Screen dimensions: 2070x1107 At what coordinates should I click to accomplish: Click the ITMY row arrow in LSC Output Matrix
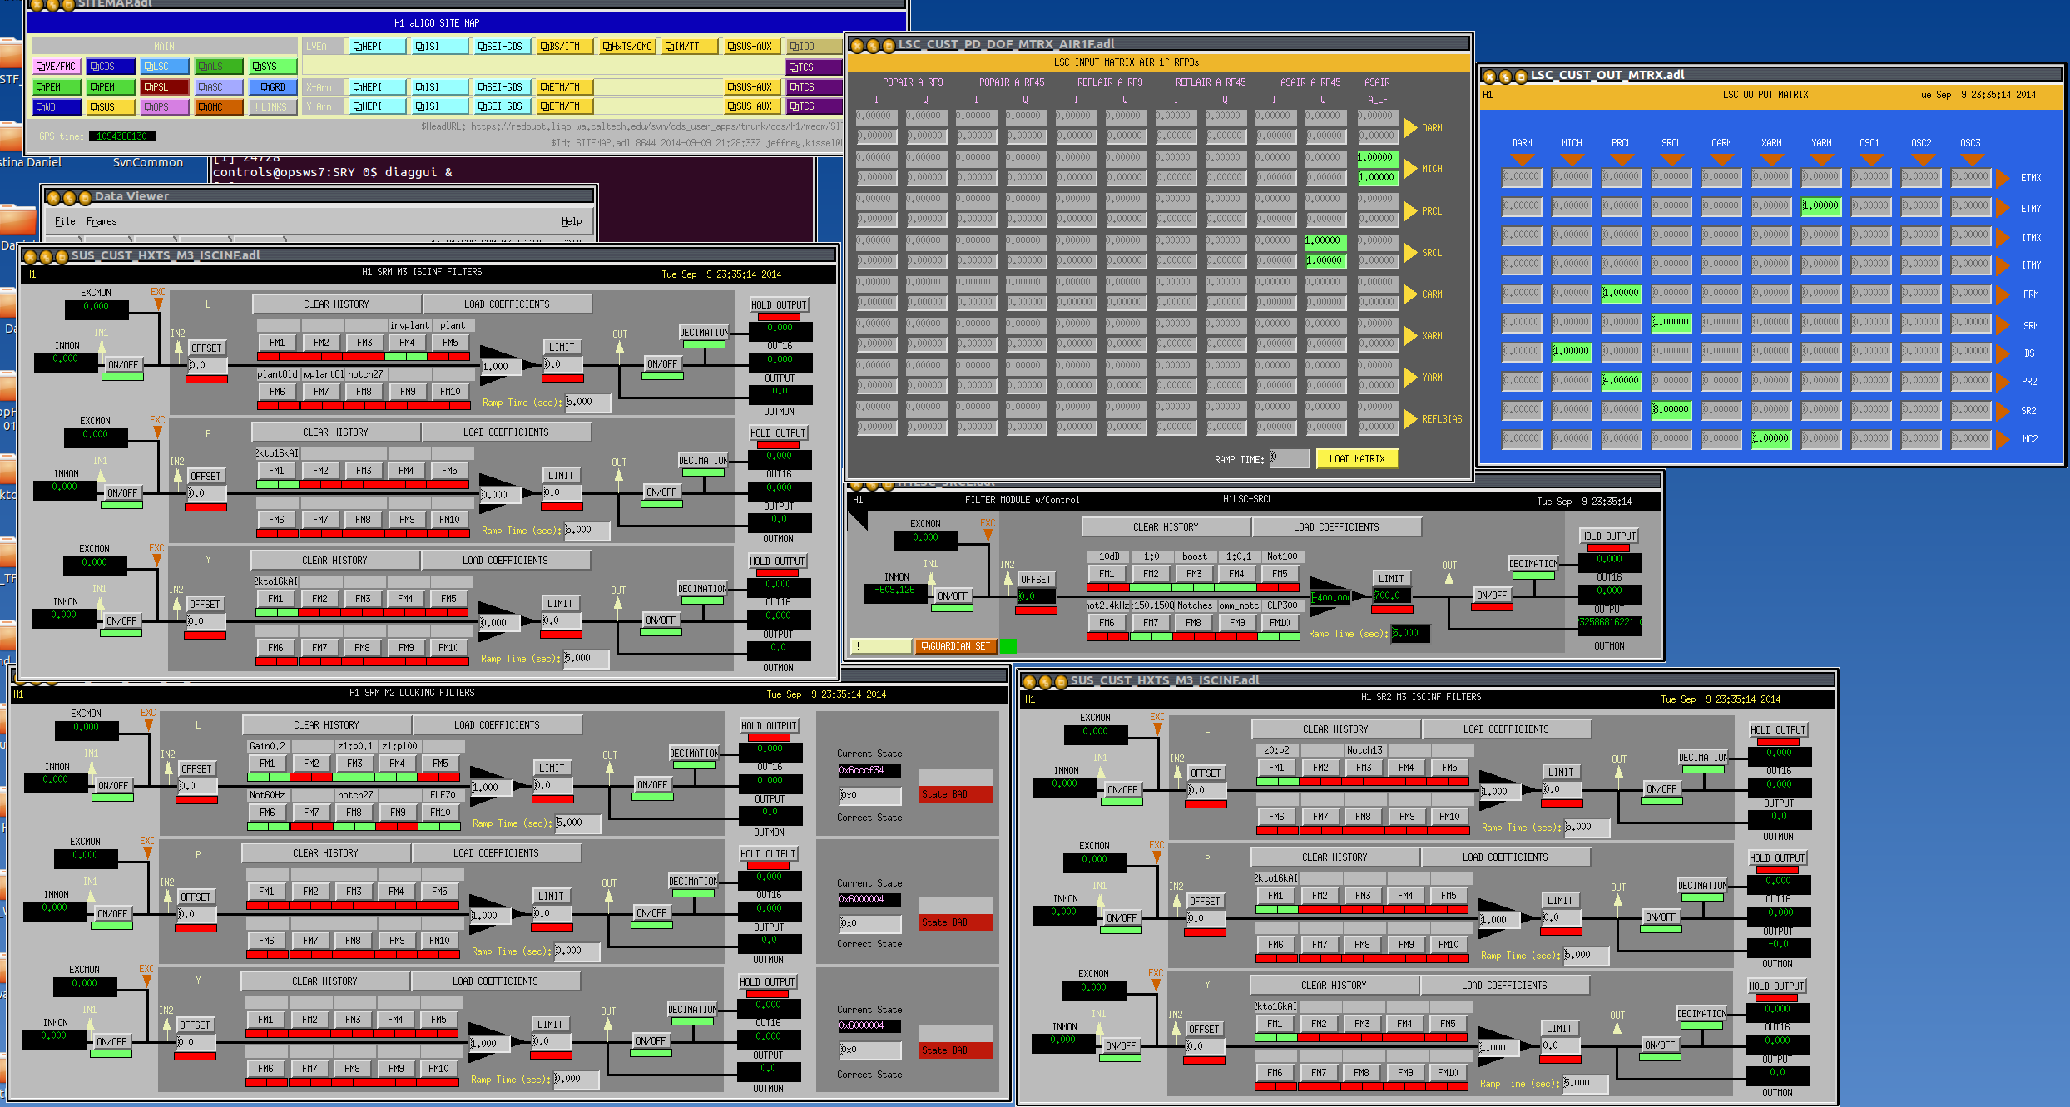(2003, 265)
